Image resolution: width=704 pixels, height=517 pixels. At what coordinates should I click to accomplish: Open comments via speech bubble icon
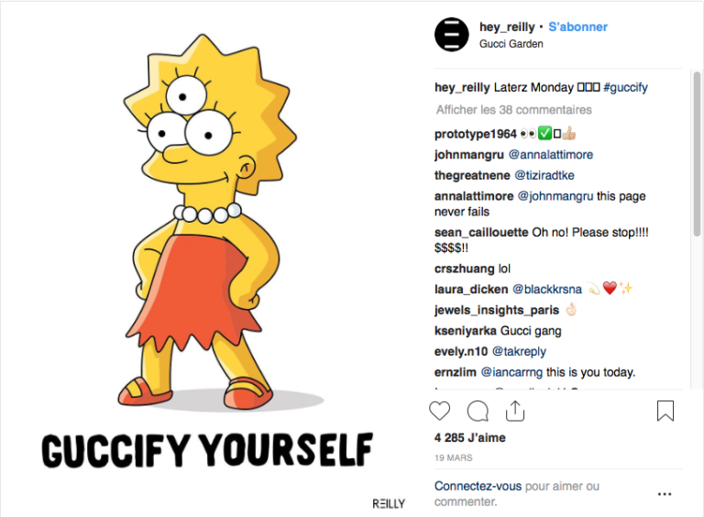pyautogui.click(x=478, y=411)
